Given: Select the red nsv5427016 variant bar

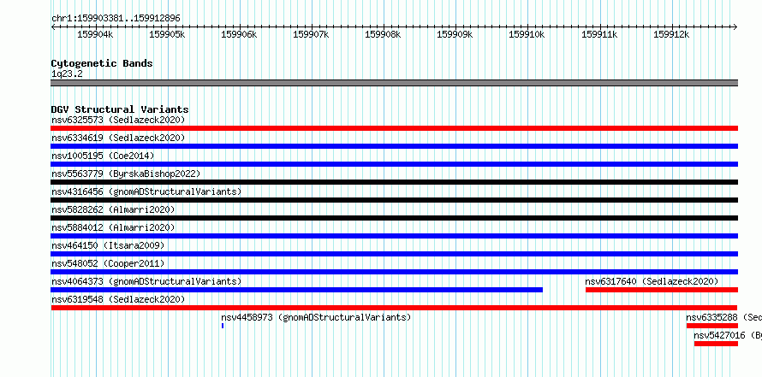Looking at the screenshot, I should (716, 344).
